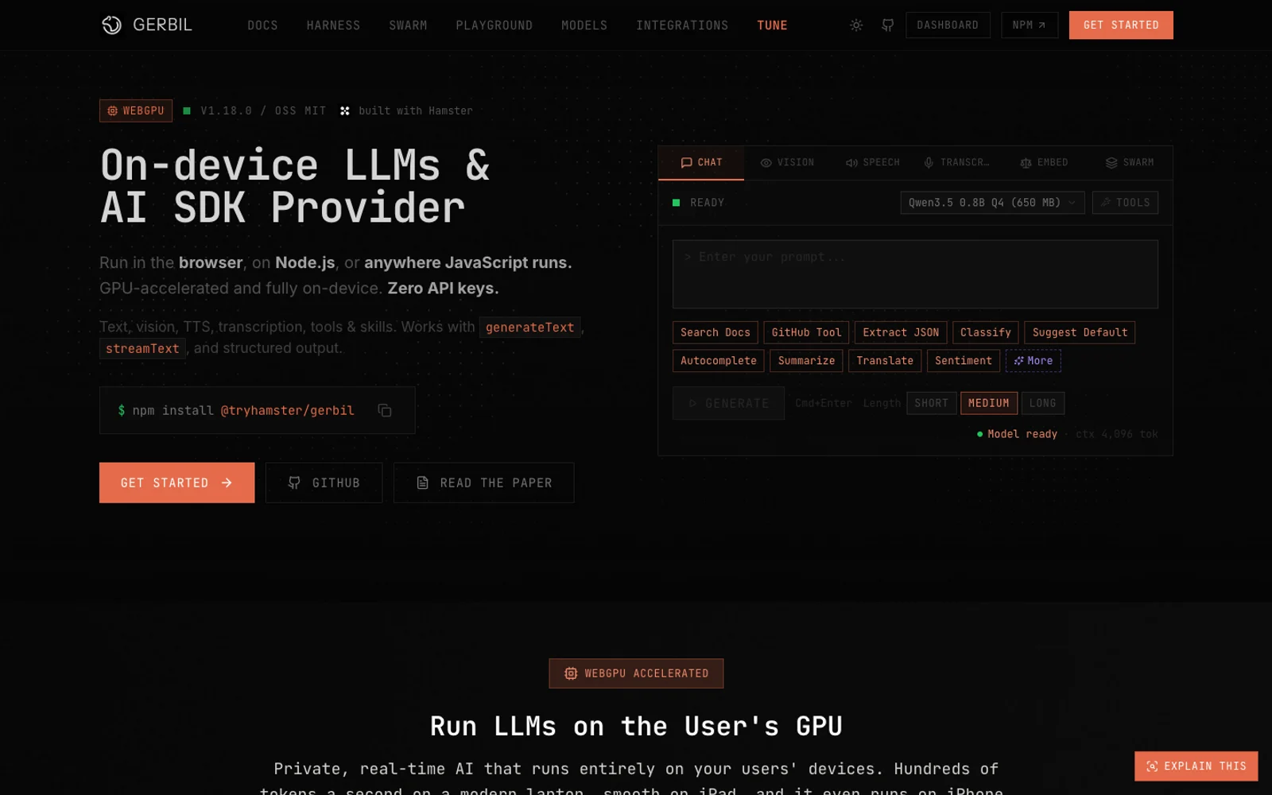Image resolution: width=1272 pixels, height=795 pixels.
Task: Choose the Sentiment preset
Action: tap(963, 361)
